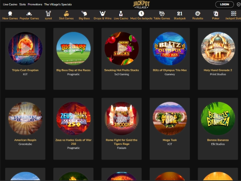Select the Slot Games cherries icon
This screenshot has width=241, height=181.
click(x=66, y=14)
